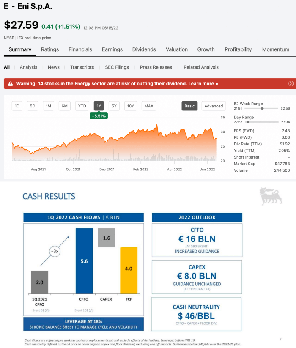The width and height of the screenshot is (296, 348).
Task: Choose the 1M chart range
Action: point(48,106)
